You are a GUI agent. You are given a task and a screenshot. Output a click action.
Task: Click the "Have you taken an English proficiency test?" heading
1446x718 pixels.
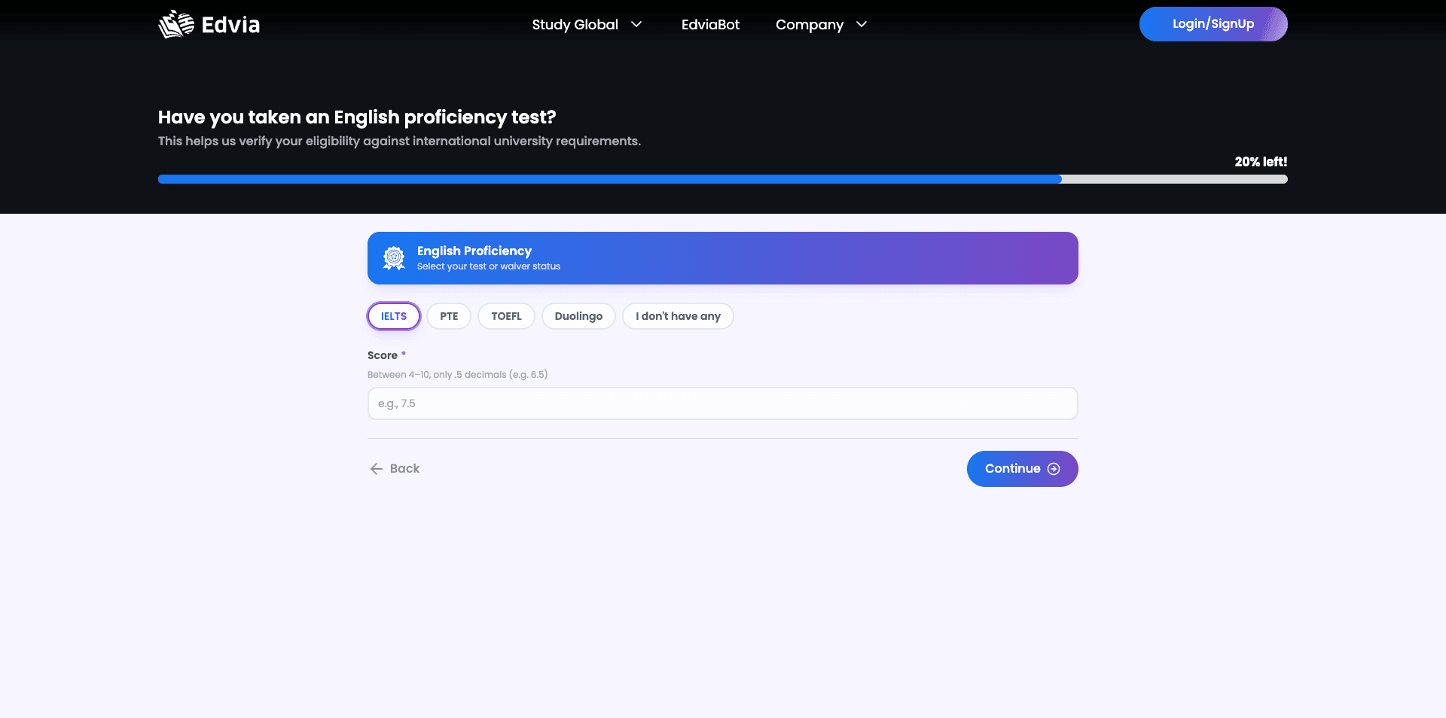[357, 117]
